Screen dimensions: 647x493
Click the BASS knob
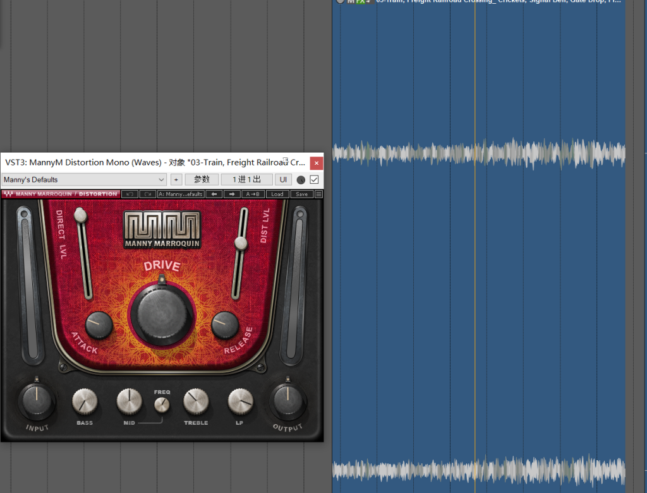tap(85, 401)
